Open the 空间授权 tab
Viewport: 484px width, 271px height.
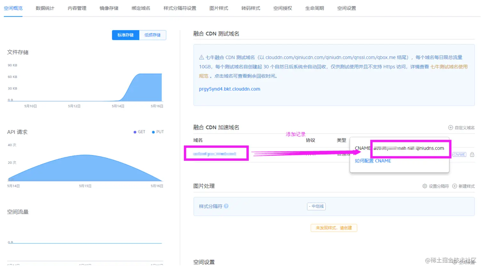click(x=283, y=8)
